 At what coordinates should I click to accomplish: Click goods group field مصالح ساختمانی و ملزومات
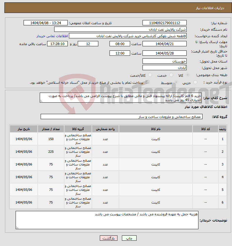coord(122,117)
